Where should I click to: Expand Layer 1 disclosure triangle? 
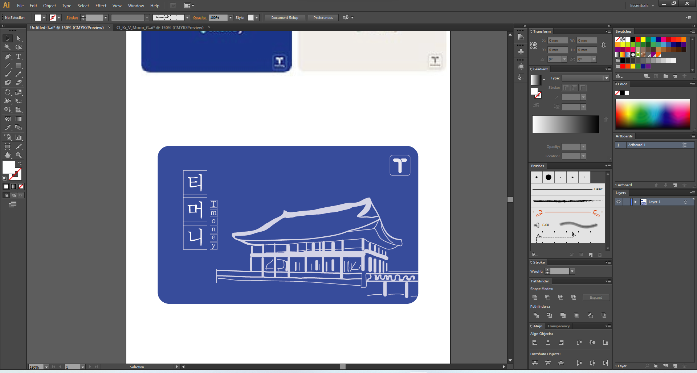coord(635,202)
